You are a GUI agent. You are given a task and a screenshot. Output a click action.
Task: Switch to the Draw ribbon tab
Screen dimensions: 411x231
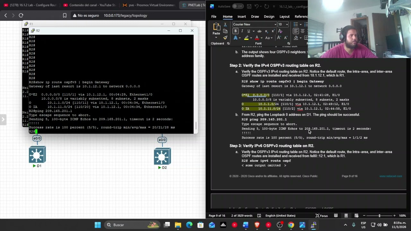255,16
